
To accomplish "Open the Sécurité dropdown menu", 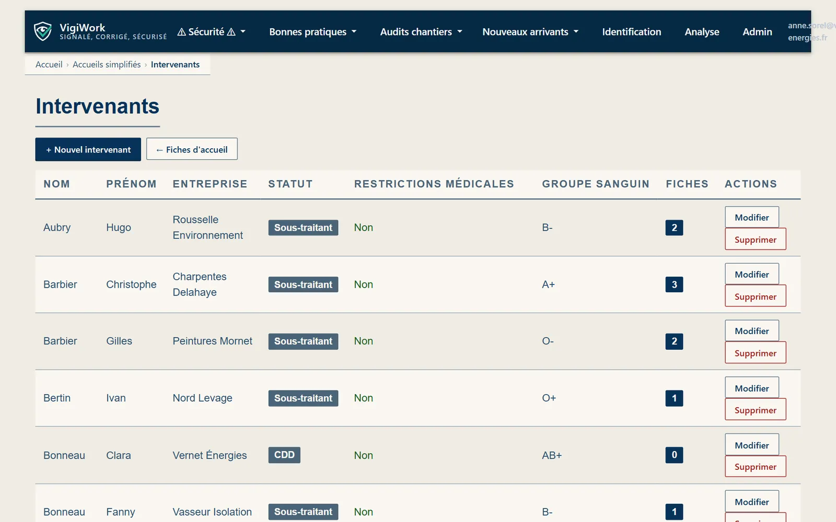I will pyautogui.click(x=211, y=32).
